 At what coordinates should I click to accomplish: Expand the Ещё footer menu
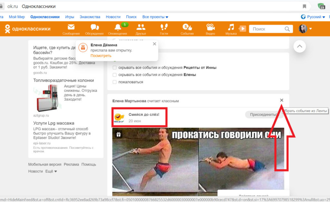(51, 171)
